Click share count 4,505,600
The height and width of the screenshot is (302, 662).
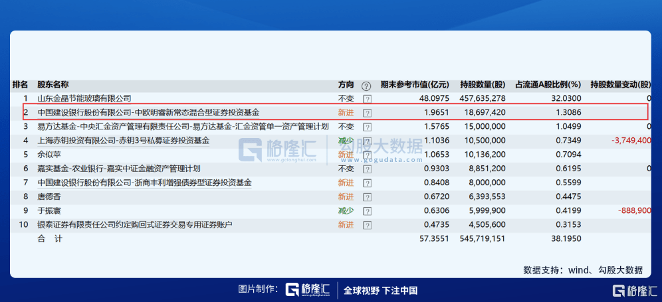(x=487, y=225)
